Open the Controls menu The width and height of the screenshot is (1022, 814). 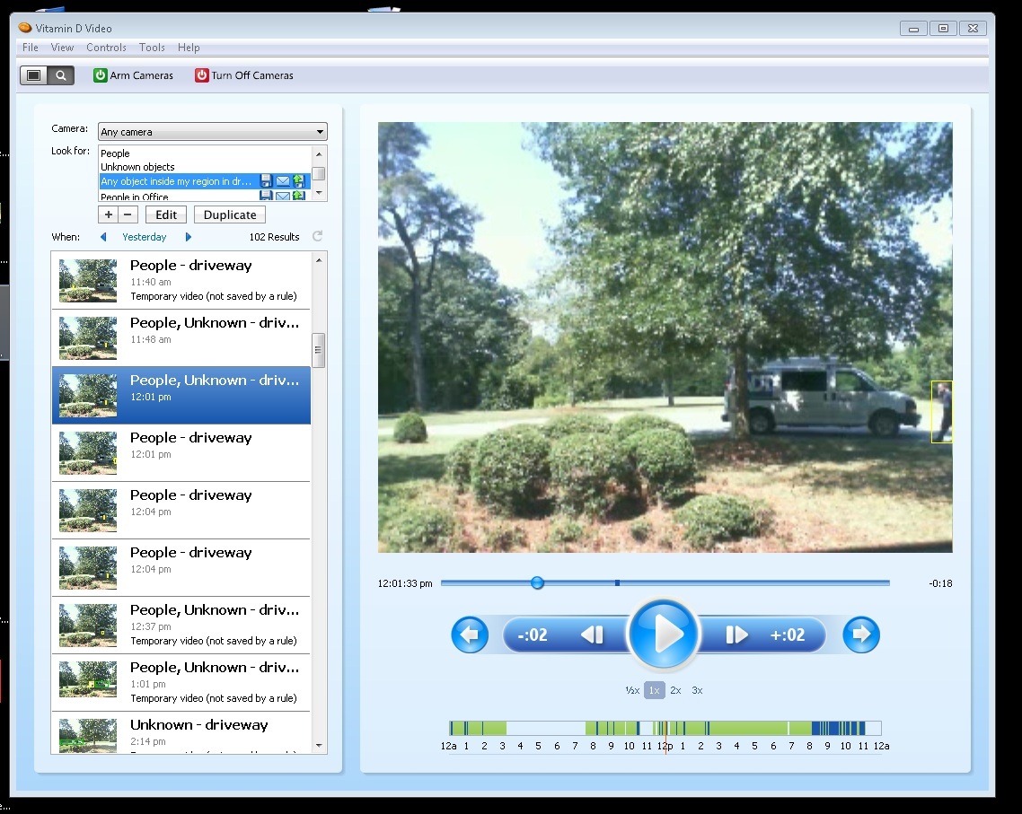pos(106,48)
